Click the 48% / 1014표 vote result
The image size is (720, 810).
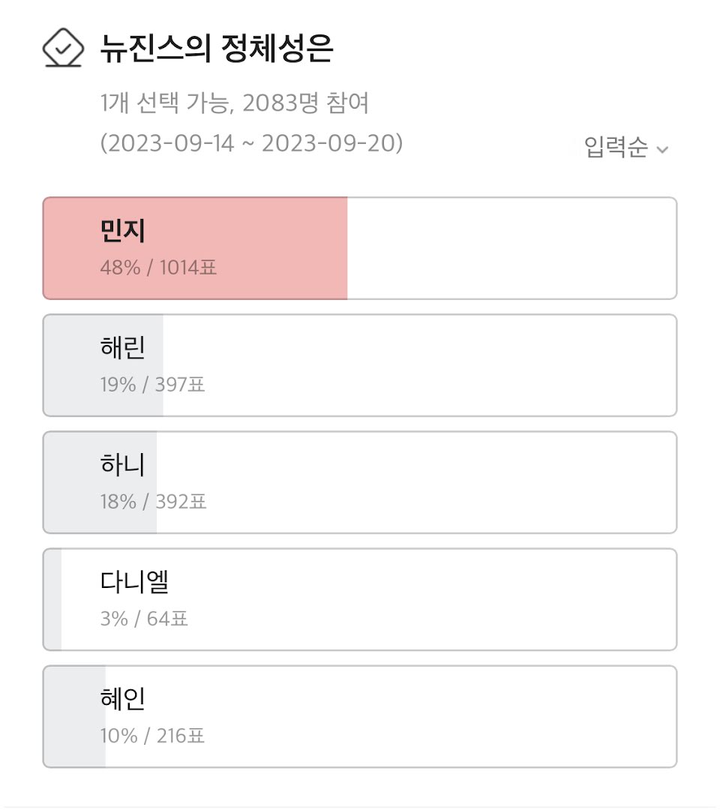click(158, 267)
